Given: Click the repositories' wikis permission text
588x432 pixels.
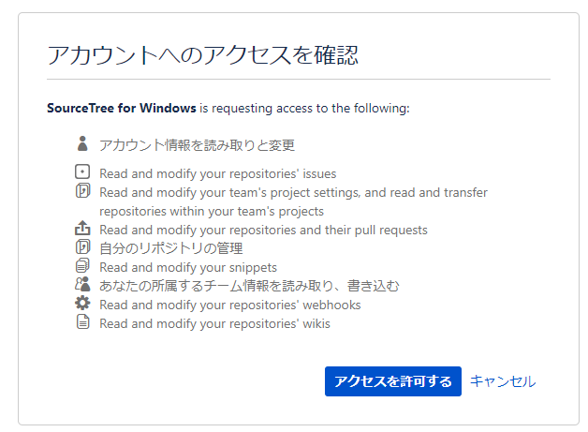Looking at the screenshot, I should [214, 323].
